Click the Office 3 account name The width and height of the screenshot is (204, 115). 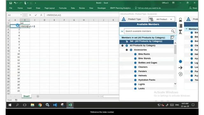tap(165, 3)
